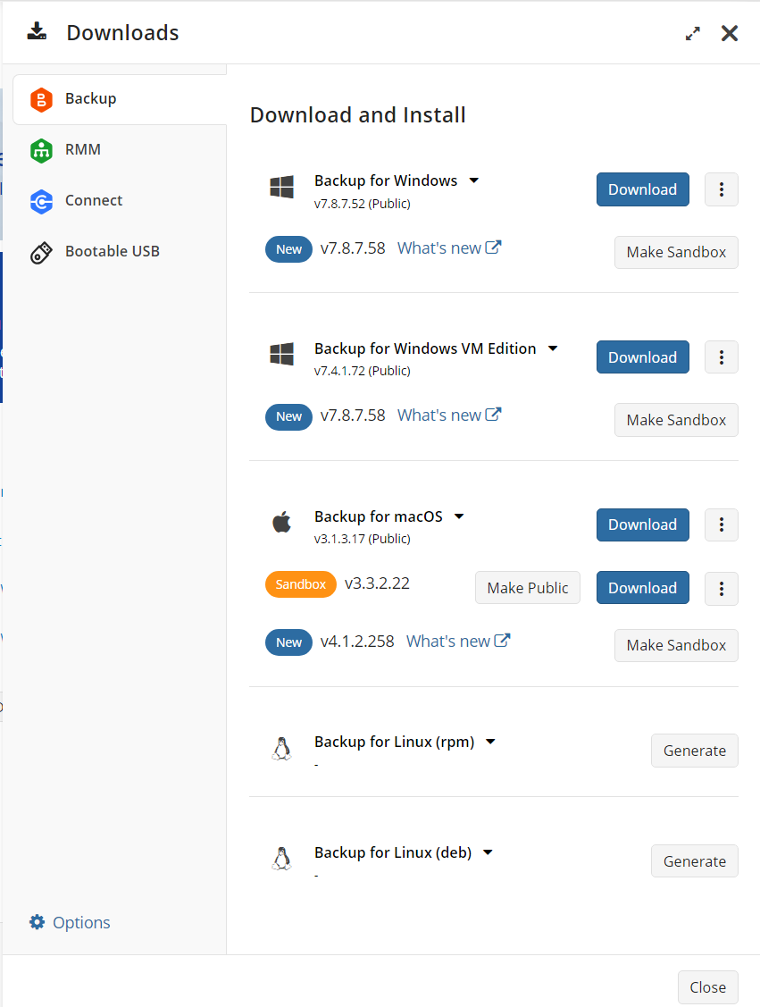
Task: Open What's new for version 7.8.7.58
Action: tap(441, 248)
